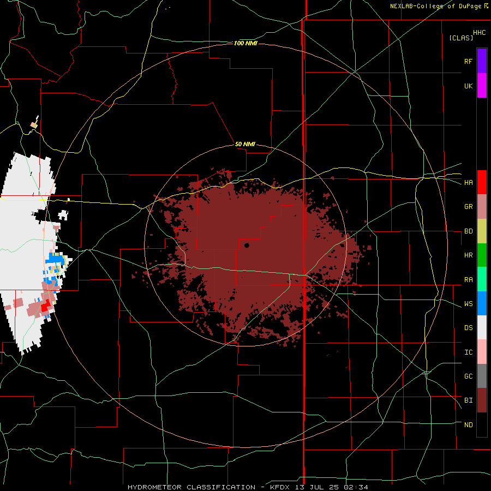Click the IC legend label
This screenshot has height=491, width=491.
[x=468, y=352]
